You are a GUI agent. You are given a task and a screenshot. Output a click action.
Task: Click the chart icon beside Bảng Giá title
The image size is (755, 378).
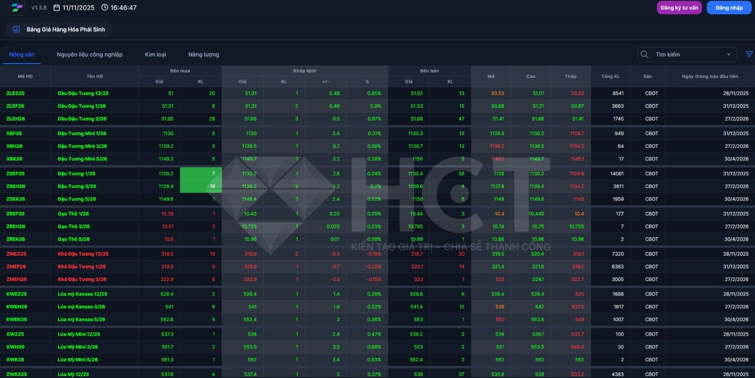click(17, 30)
